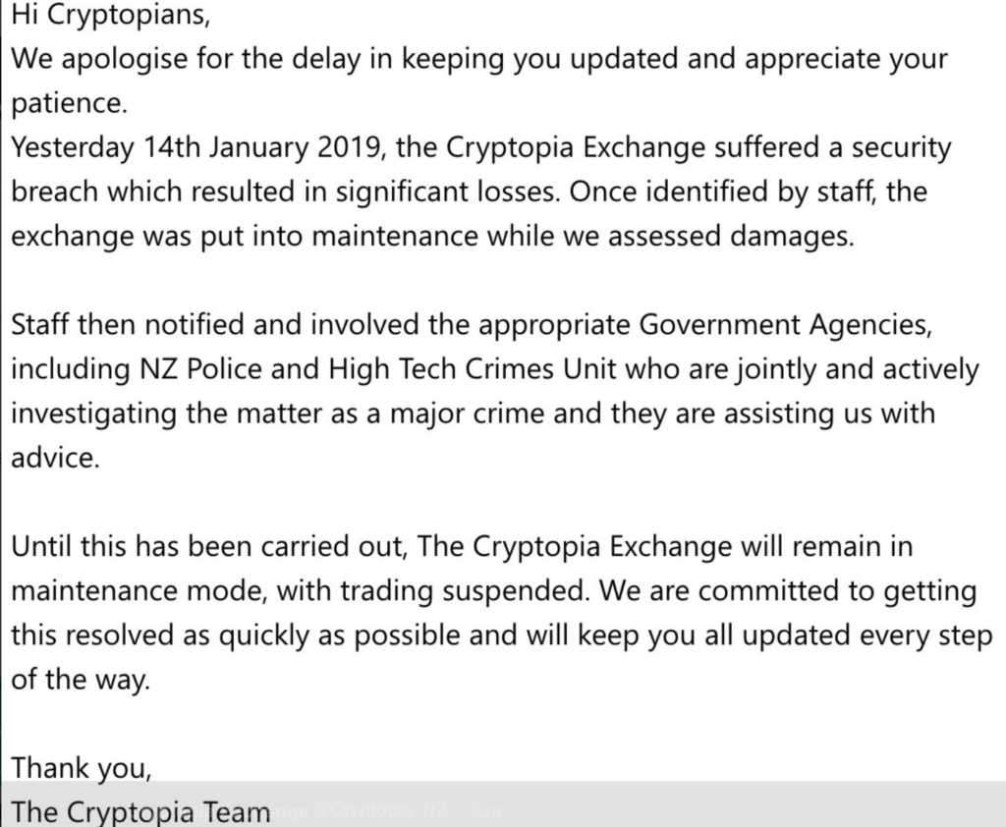Click the words 'trading suspended.'

tap(465, 591)
